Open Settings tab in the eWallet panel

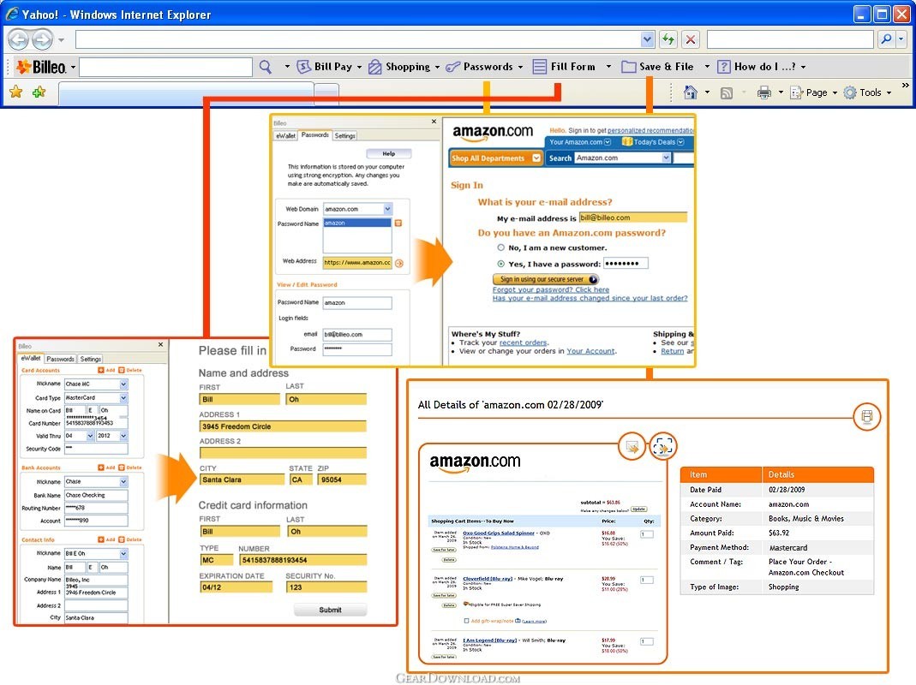91,359
